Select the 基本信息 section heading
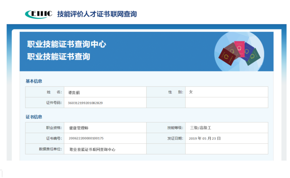This screenshot has height=178, width=290. click(x=34, y=81)
